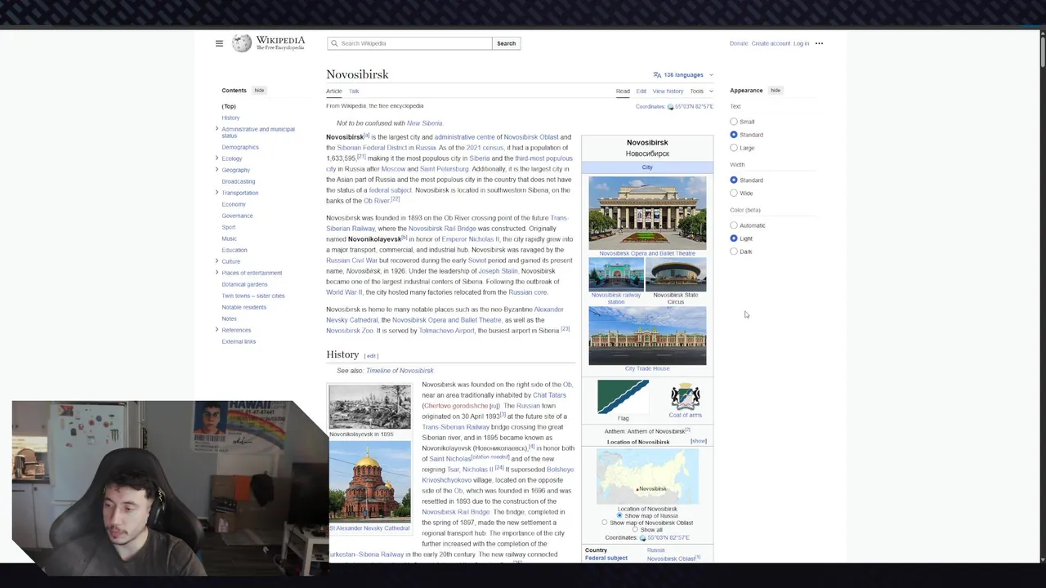Jump to Economy in contents
The image size is (1046, 588).
click(x=234, y=204)
